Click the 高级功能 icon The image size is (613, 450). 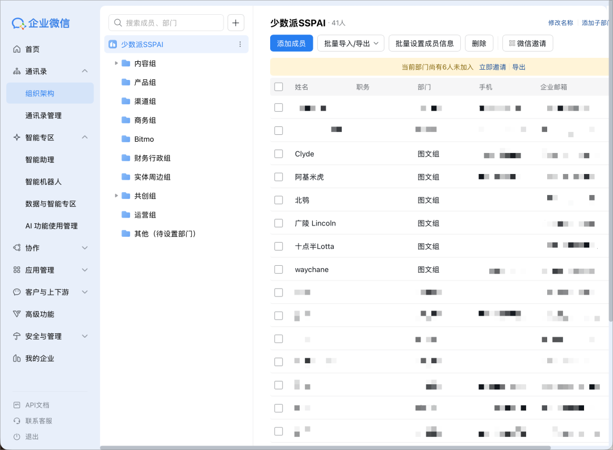pyautogui.click(x=17, y=314)
